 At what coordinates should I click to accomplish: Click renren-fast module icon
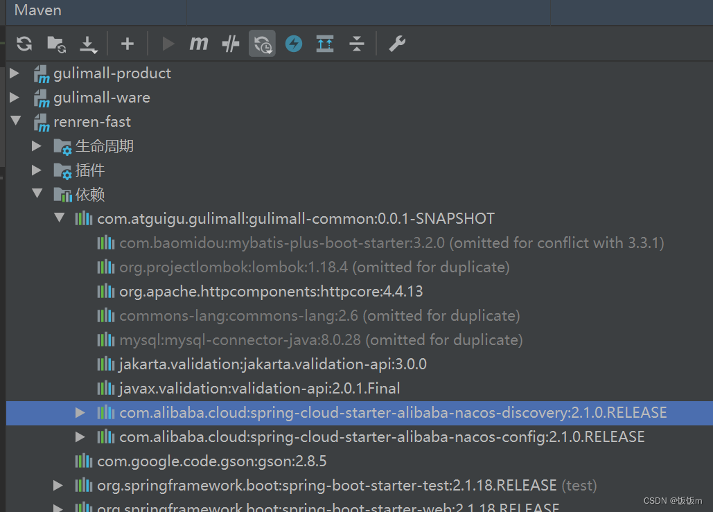(42, 123)
